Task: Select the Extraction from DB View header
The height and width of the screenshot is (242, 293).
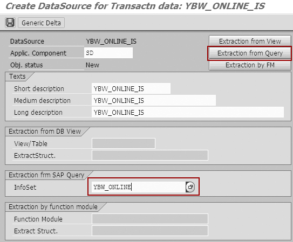Action: click(x=45, y=132)
